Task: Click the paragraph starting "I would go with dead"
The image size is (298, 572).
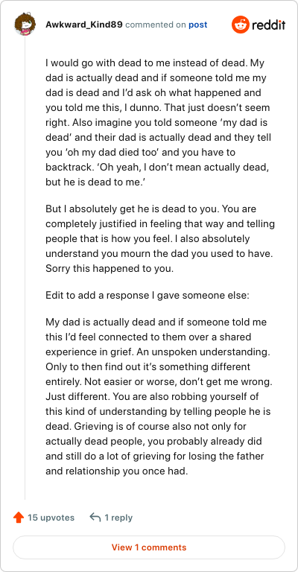Action: 159,123
